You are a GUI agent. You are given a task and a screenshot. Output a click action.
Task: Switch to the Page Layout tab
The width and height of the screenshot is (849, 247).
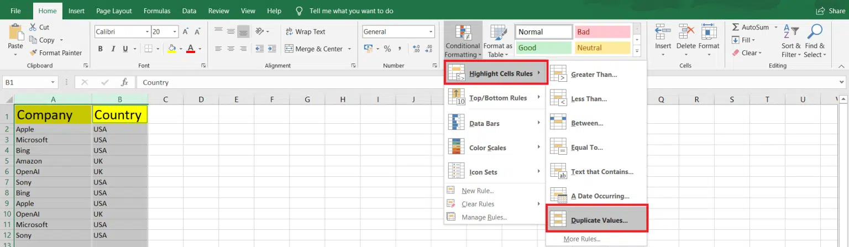(x=114, y=10)
